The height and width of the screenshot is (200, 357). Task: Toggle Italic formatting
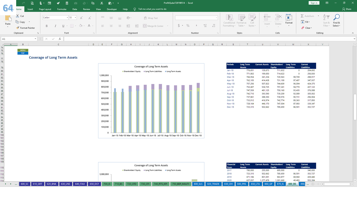coord(55,26)
